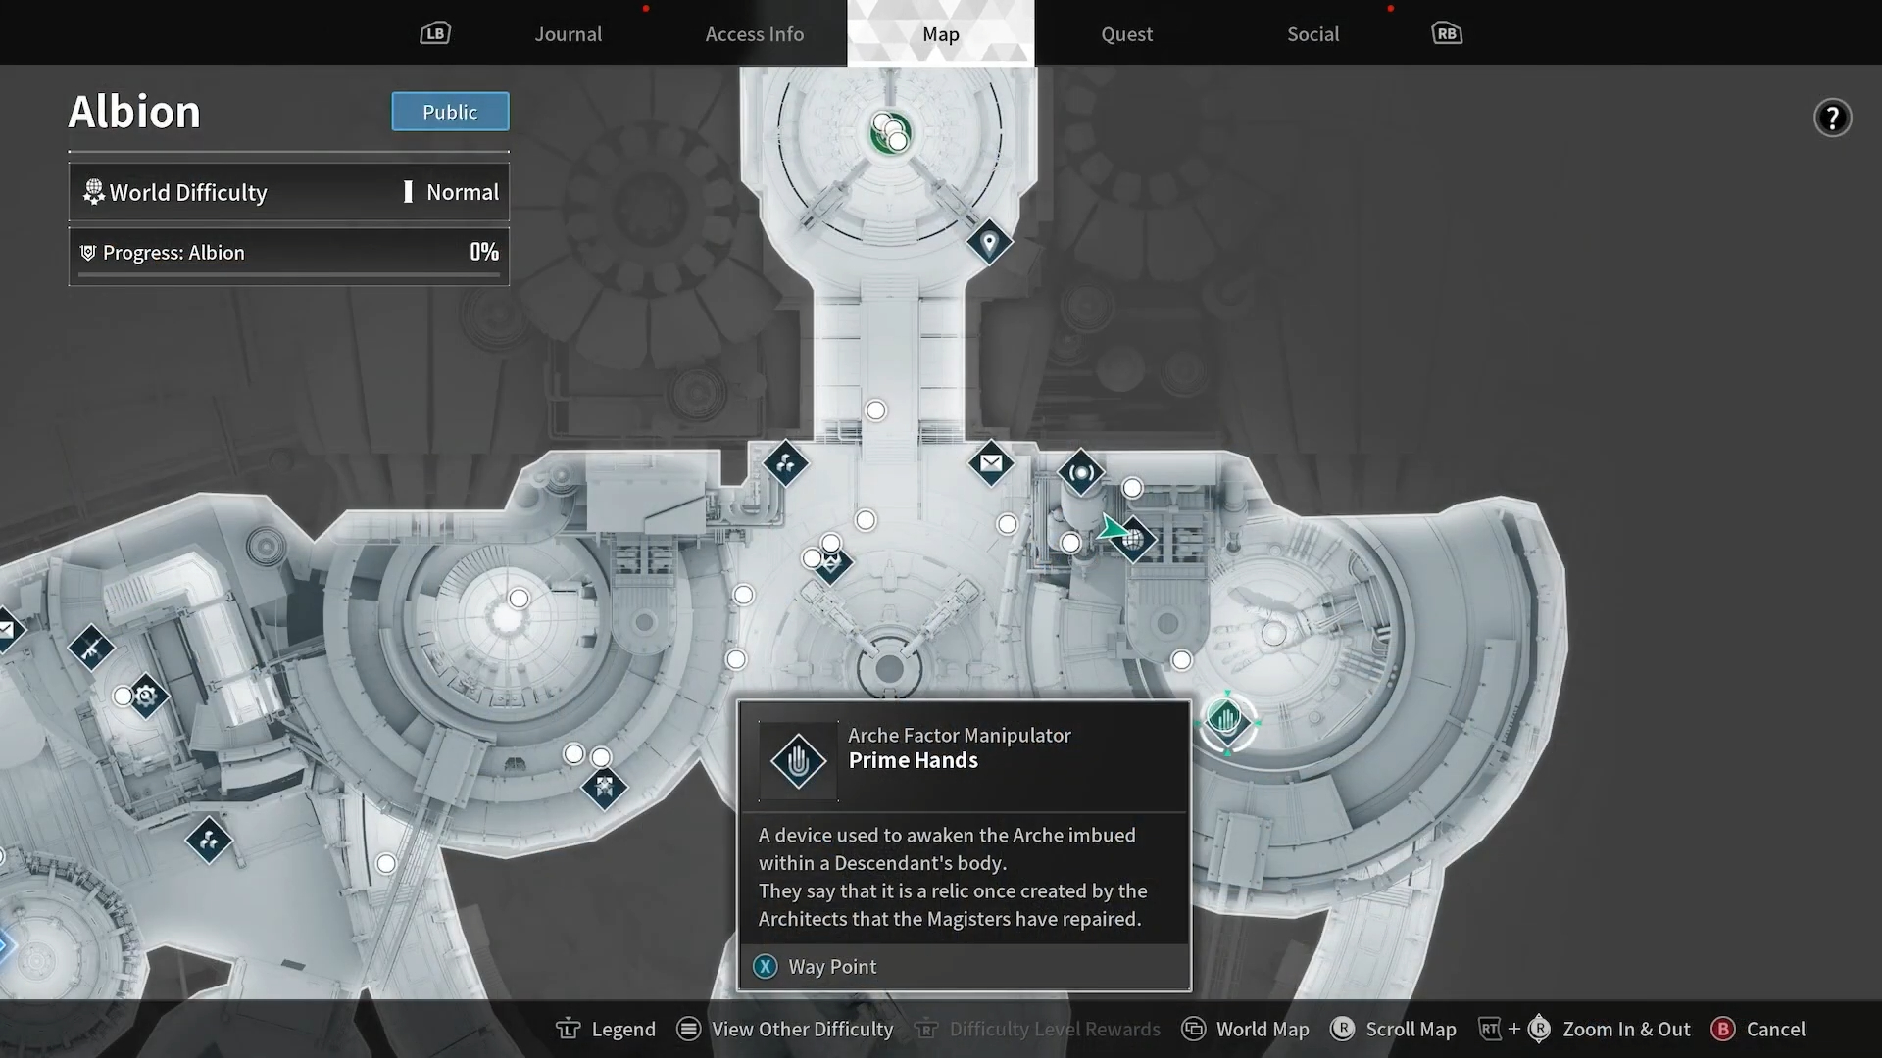Switch to the Journal tab

click(x=569, y=34)
